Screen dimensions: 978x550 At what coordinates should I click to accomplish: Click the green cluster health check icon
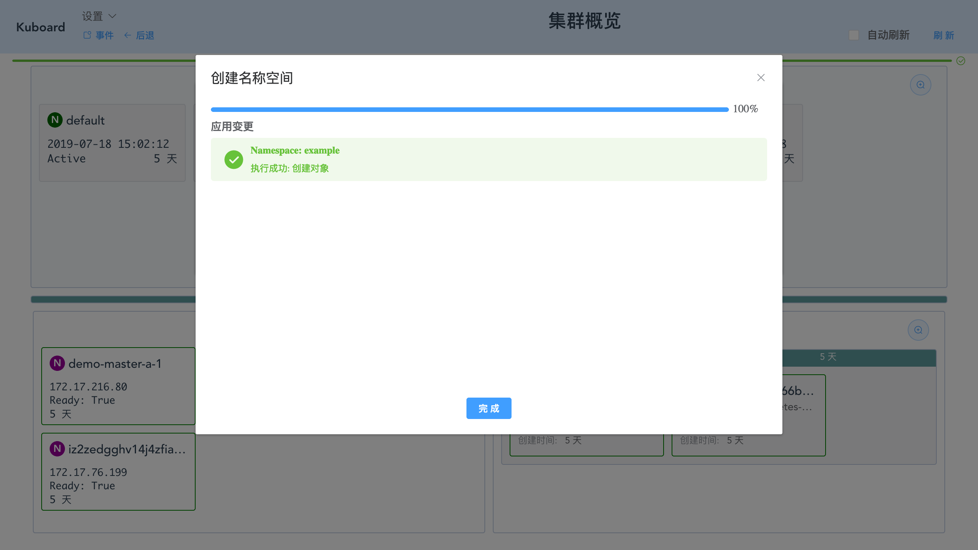coord(960,61)
